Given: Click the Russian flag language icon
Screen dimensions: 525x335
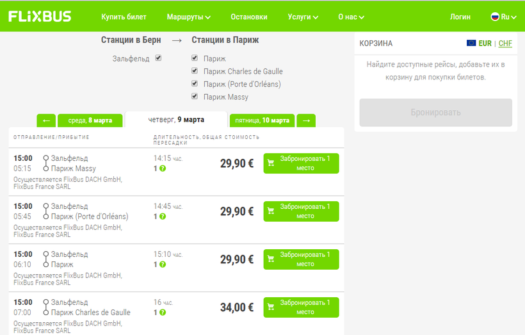Looking at the screenshot, I should [x=495, y=17].
